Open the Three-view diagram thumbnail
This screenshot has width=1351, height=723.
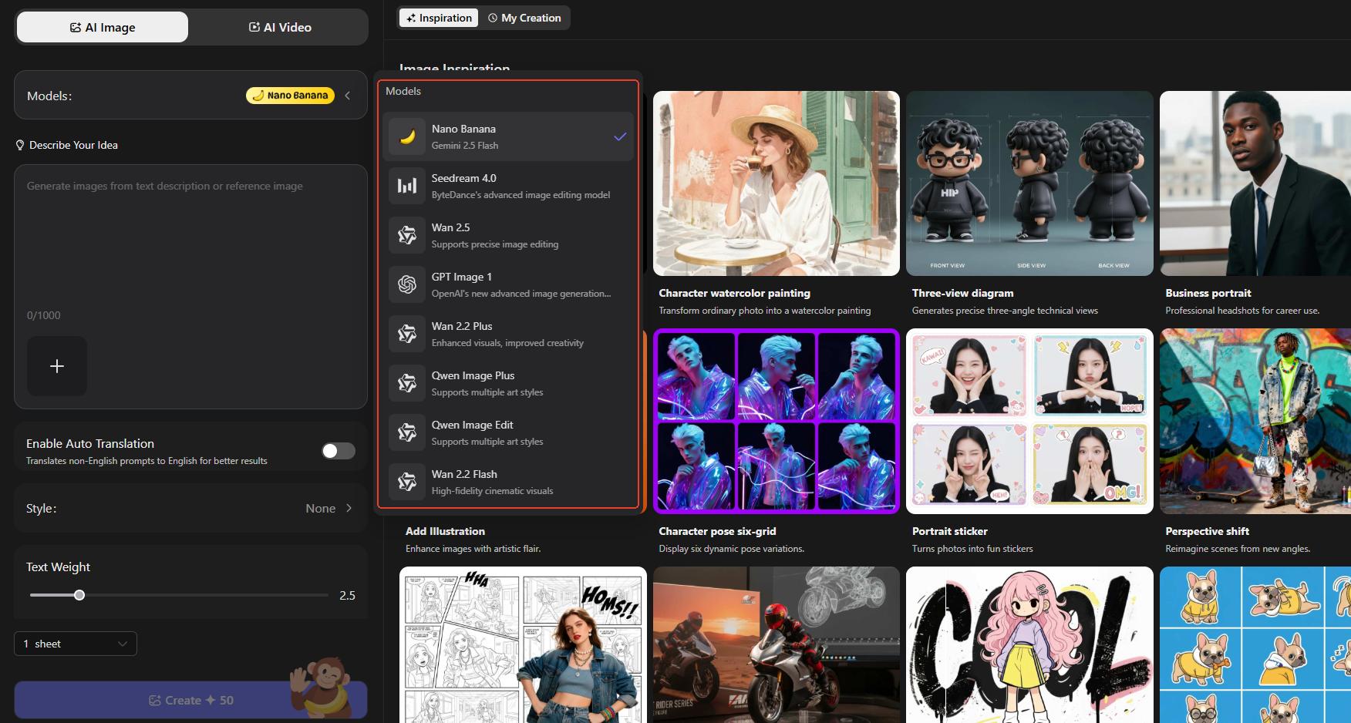pos(1029,183)
